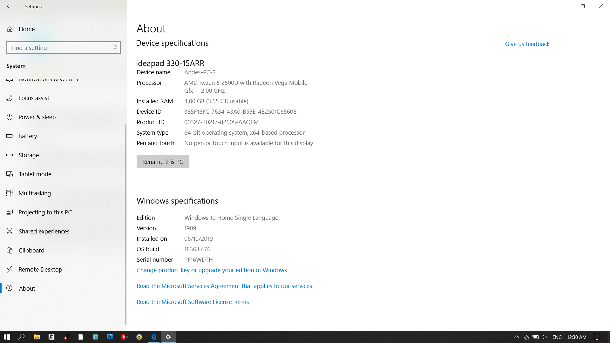This screenshot has width=610, height=343.
Task: Open Wi-Fi network tray icon
Action: [526, 337]
